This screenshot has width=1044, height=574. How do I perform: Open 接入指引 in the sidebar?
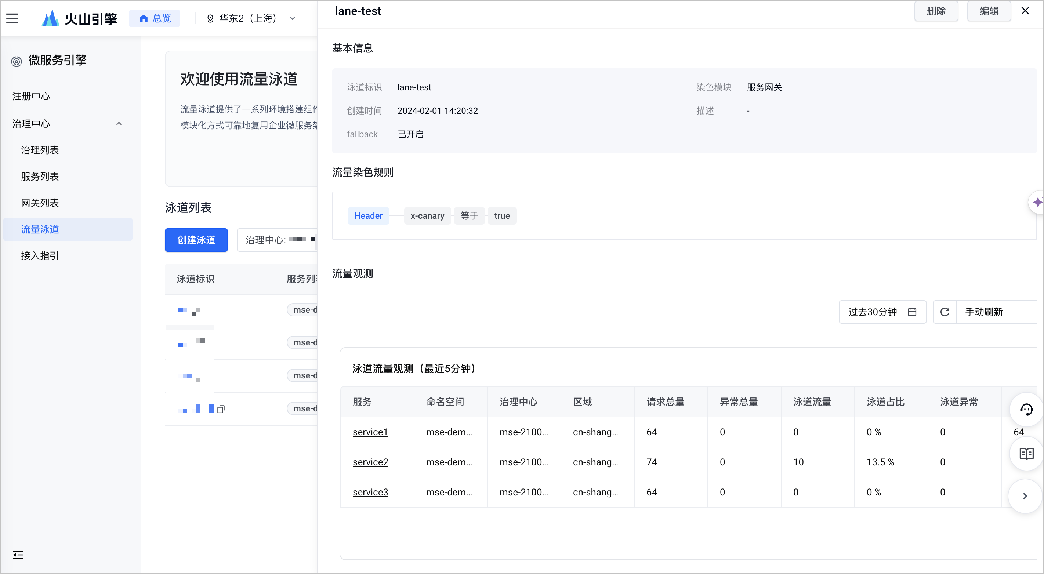pos(40,255)
